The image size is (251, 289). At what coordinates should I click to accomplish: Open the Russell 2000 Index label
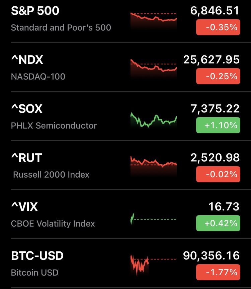51,175
